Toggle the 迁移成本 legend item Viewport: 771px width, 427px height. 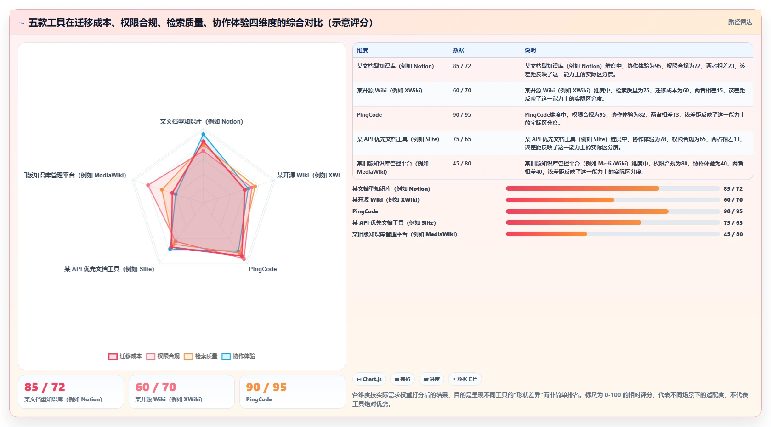[125, 356]
